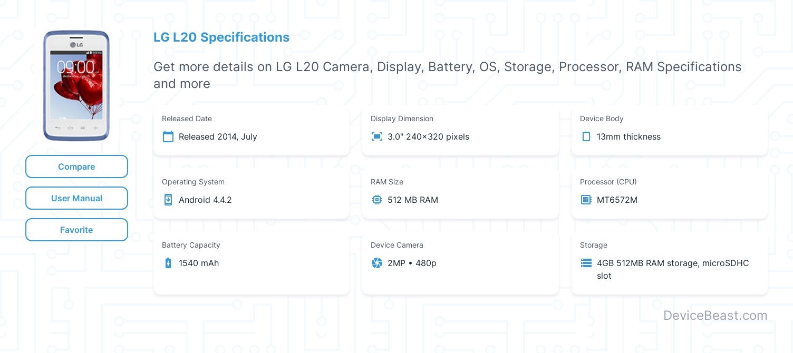Viewport: 793px width, 353px height.
Task: Select the Processor (CPU) card label
Action: tap(608, 182)
